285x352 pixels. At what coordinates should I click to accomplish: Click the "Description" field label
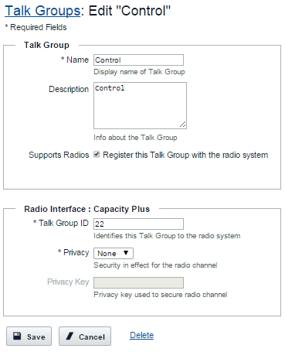[x=69, y=89]
